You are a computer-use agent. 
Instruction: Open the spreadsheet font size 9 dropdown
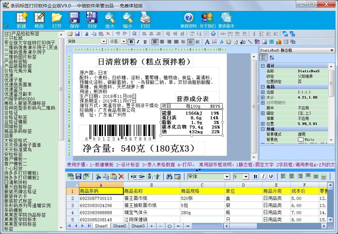246,177
